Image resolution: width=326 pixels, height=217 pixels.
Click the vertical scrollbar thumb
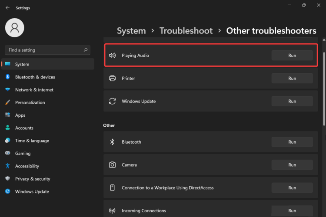tap(324, 89)
